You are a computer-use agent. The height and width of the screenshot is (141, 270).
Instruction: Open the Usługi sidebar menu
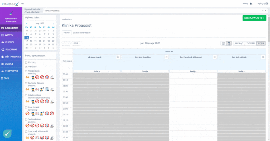(x=11, y=64)
